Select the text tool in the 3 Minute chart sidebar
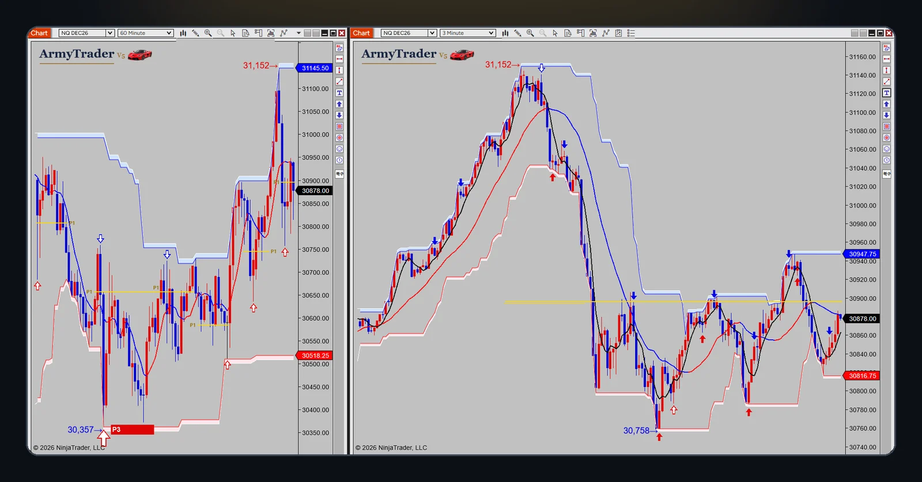 pos(887,93)
